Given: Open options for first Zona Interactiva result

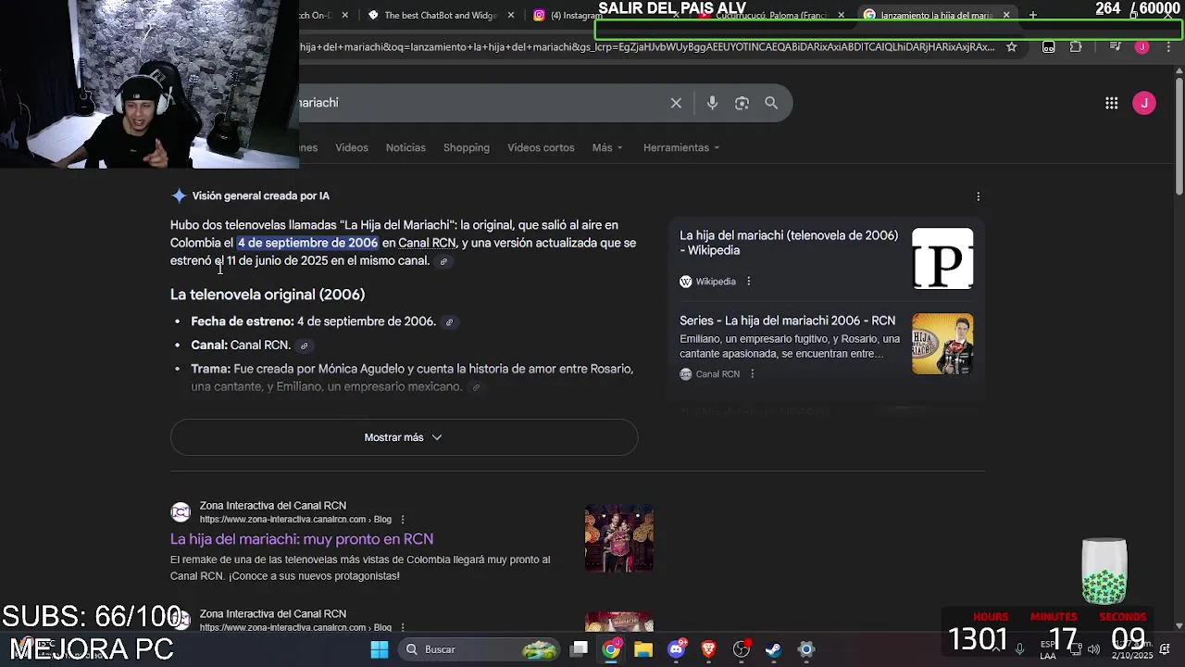Looking at the screenshot, I should [403, 520].
